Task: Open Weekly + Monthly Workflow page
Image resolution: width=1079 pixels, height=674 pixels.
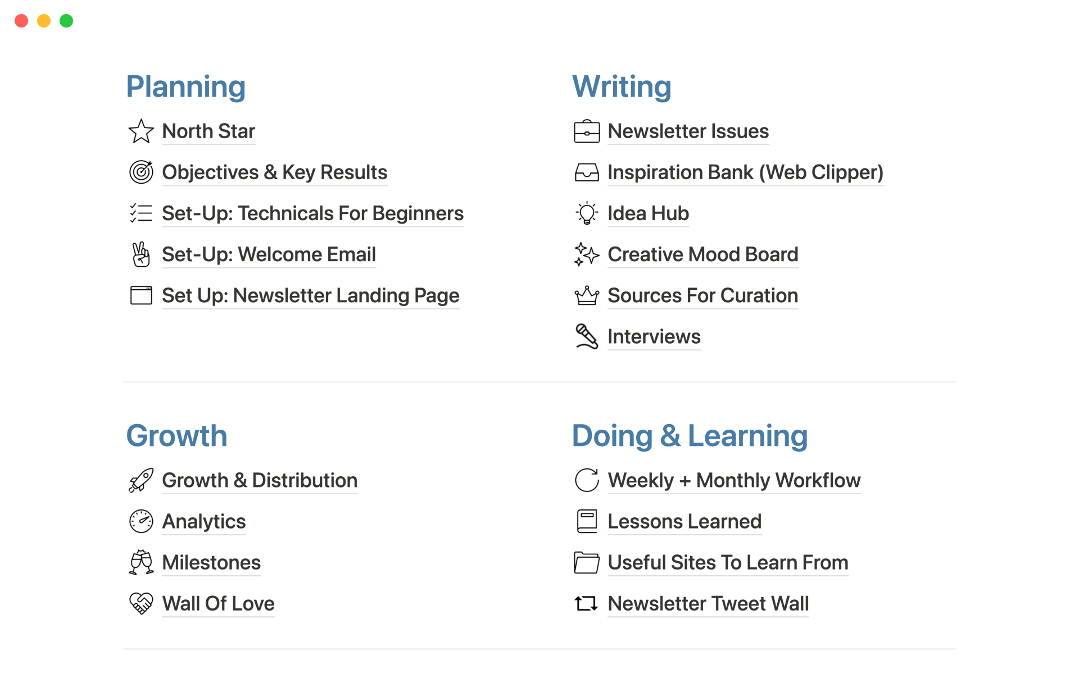Action: [x=734, y=480]
